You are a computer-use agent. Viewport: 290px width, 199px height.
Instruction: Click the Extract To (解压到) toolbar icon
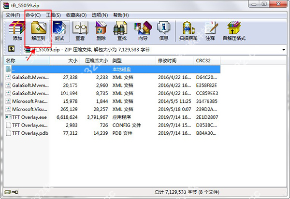(39, 28)
